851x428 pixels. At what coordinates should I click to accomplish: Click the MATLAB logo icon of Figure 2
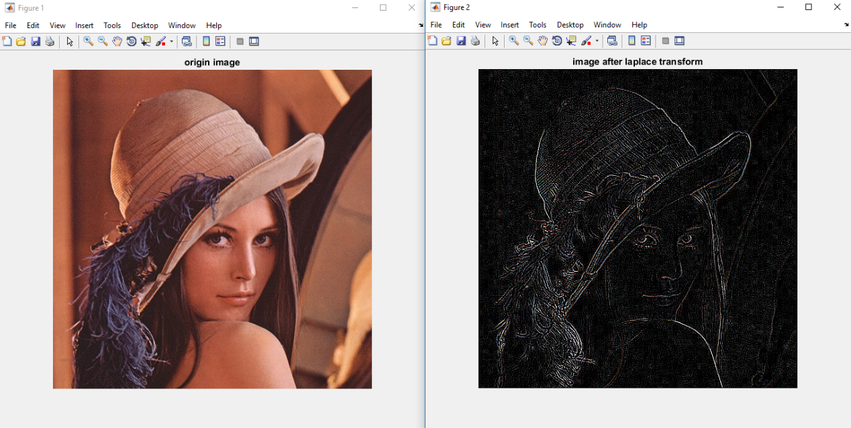(436, 7)
